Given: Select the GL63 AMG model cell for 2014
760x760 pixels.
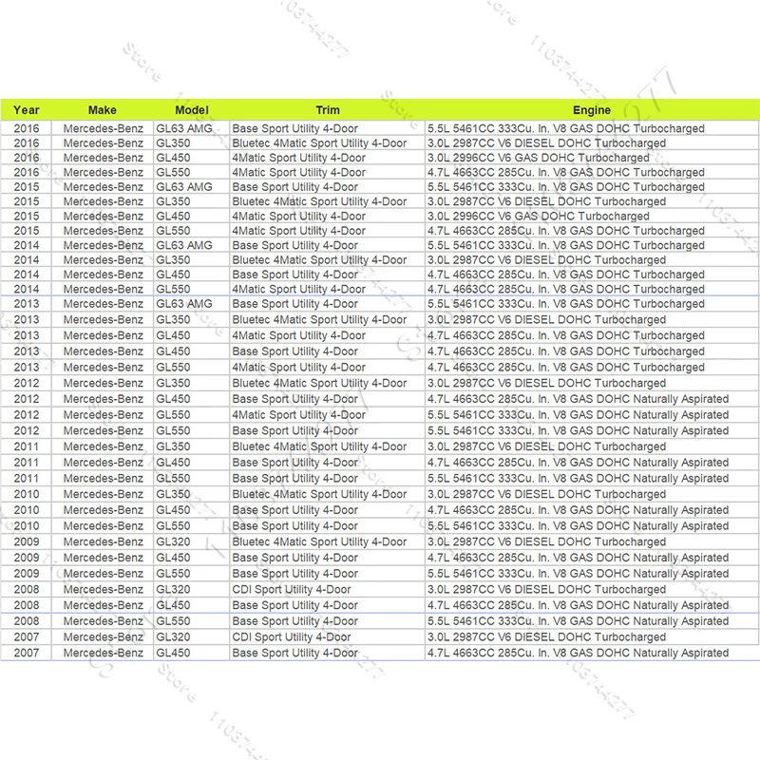Looking at the screenshot, I should [192, 245].
